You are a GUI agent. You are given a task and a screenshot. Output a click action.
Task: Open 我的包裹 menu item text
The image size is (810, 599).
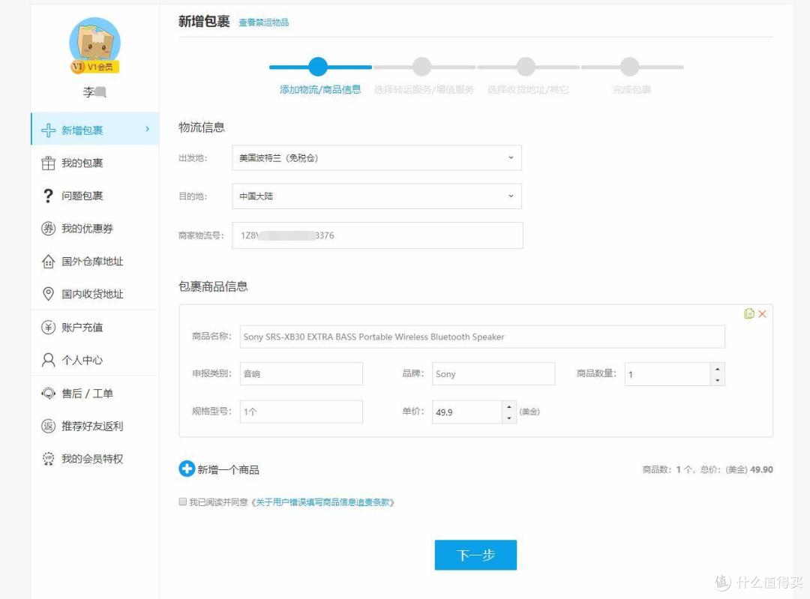pos(82,163)
